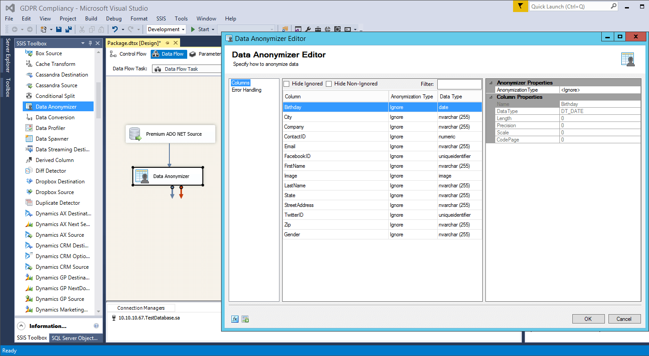The height and width of the screenshot is (356, 649).
Task: Select Conditional Split in the toolbox
Action: pos(58,96)
